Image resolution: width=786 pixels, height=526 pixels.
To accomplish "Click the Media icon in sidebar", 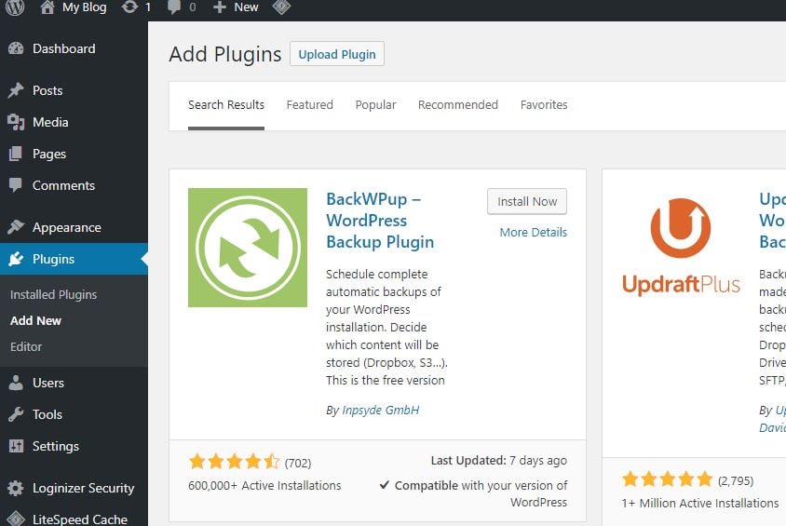I will [16, 122].
